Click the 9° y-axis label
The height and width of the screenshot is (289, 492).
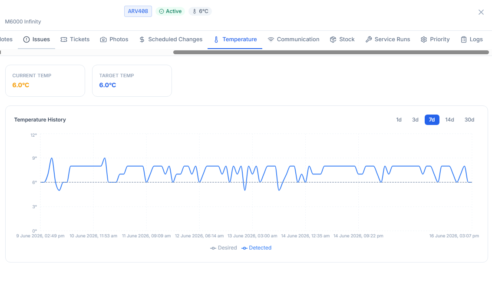34,158
